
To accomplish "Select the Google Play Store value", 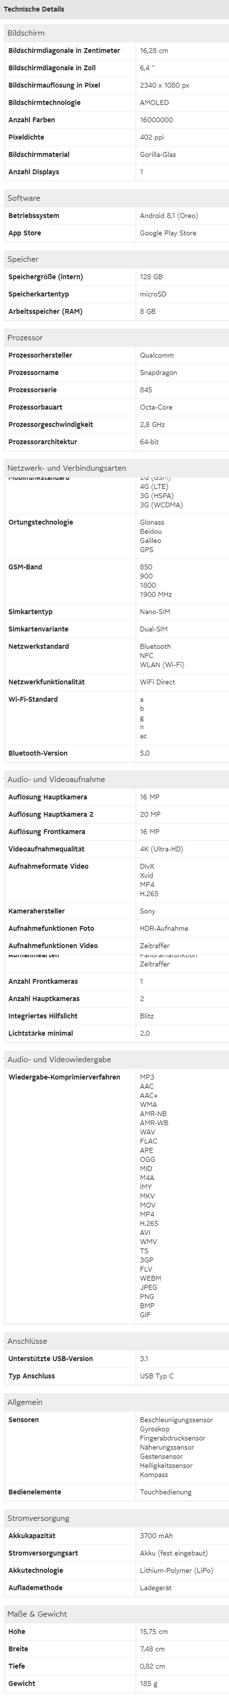I will 168,233.
